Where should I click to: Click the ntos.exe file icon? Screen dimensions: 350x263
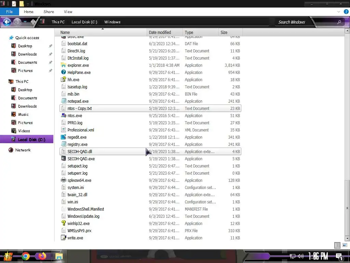[63, 116]
